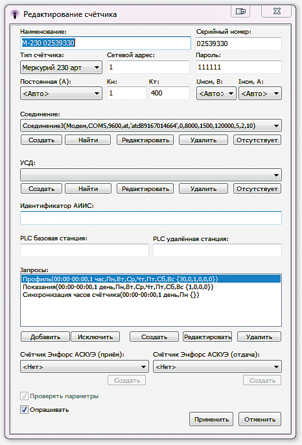302x445 pixels.
Task: Click the Добавить button
Action: pos(45,337)
